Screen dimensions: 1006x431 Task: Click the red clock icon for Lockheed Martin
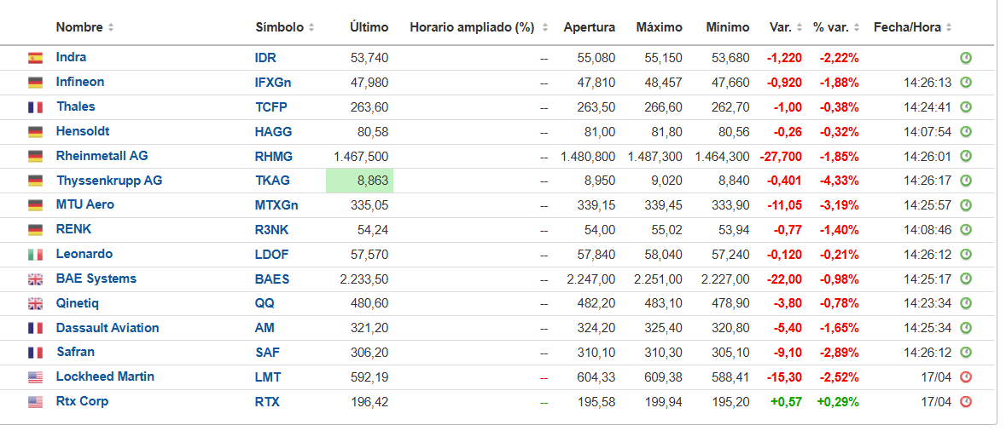966,377
